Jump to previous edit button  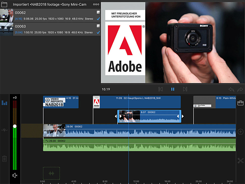pyautogui.click(x=160, y=89)
